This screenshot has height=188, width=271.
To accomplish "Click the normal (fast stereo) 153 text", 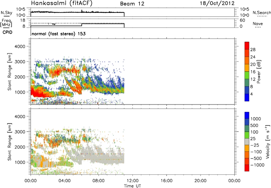I will (59, 34).
